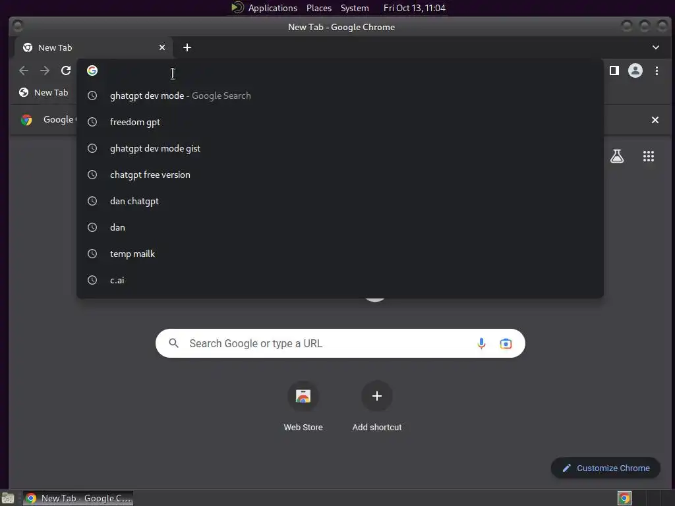Select 'chatgpt free version' suggestion

click(339, 175)
